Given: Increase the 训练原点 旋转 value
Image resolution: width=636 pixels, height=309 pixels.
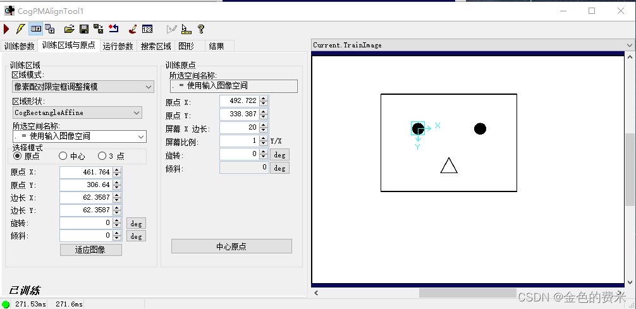Looking at the screenshot, I should (x=264, y=152).
